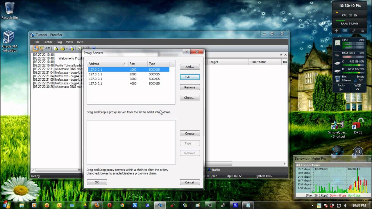Click the gadget wrench settings icon
This screenshot has height=209, width=372.
click(354, 31)
